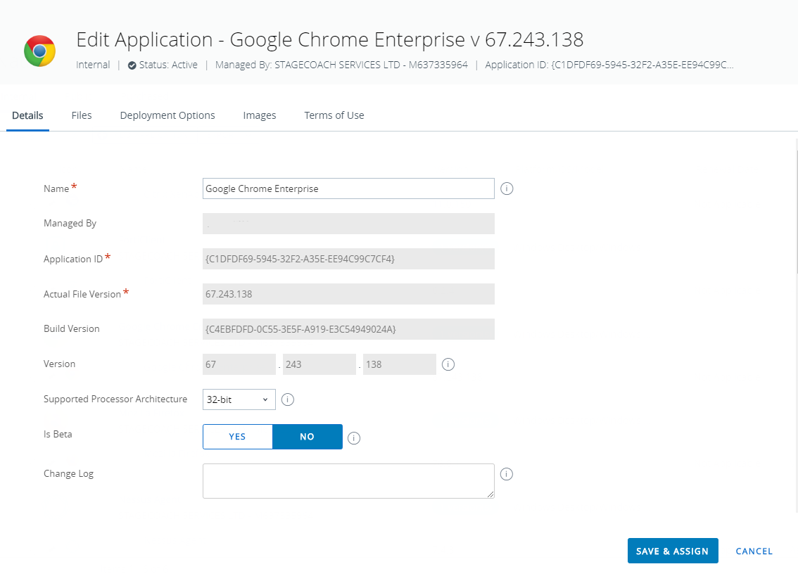Click the Google Chrome application logo

click(39, 50)
